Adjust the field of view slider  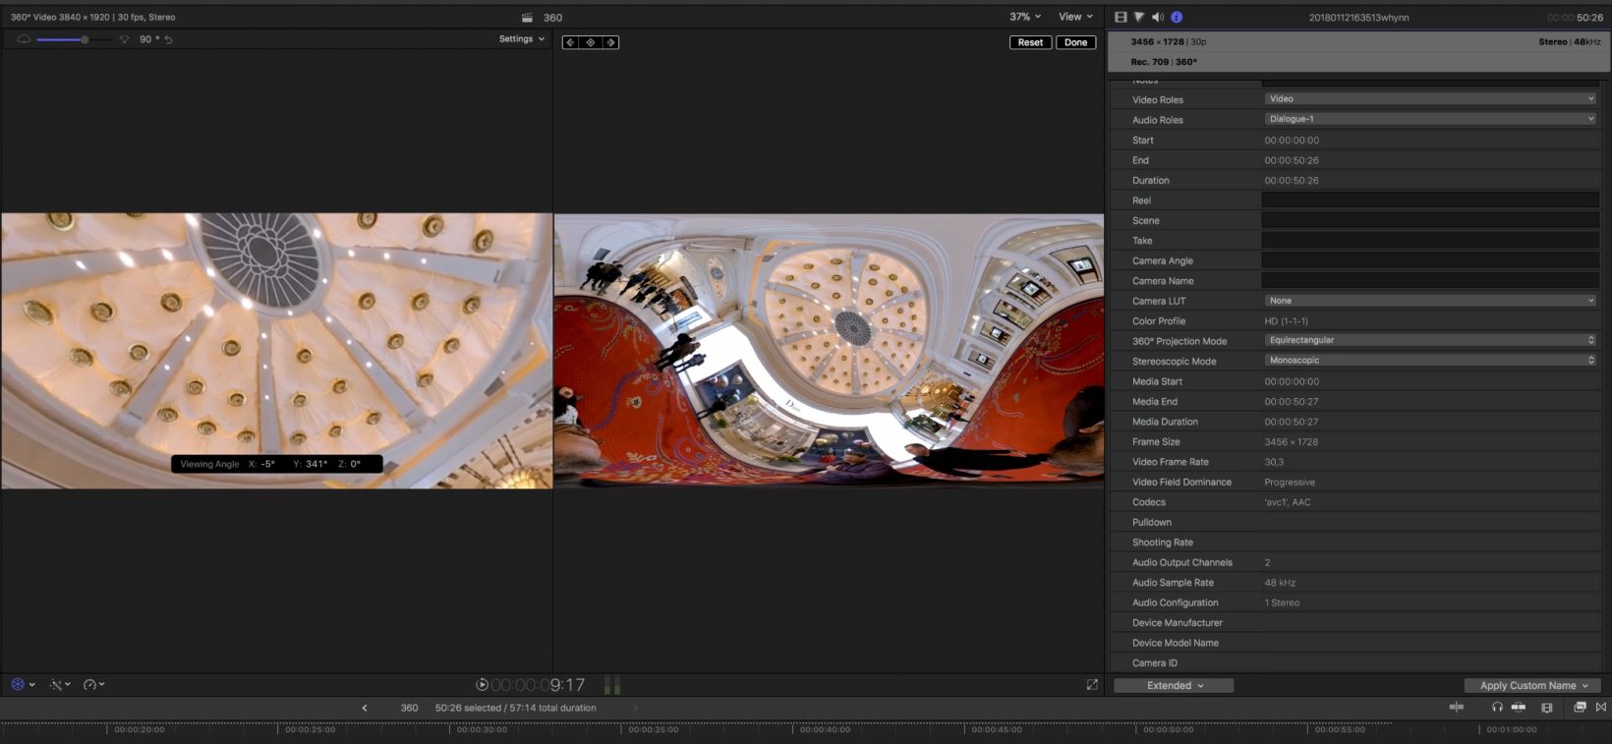click(85, 39)
